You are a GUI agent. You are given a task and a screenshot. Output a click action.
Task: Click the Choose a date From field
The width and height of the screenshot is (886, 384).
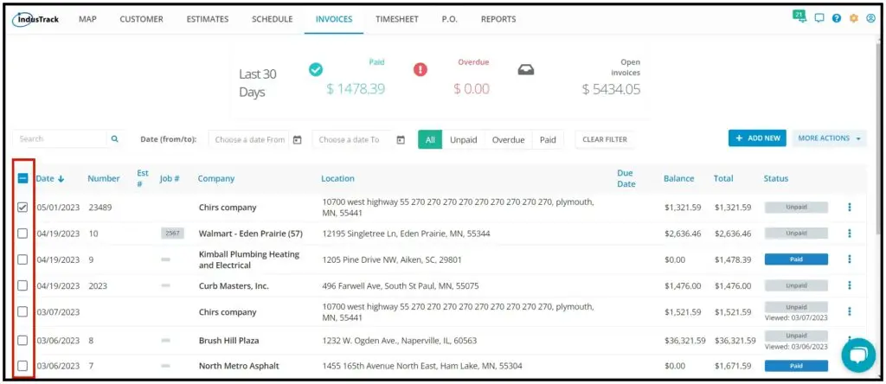pyautogui.click(x=249, y=139)
